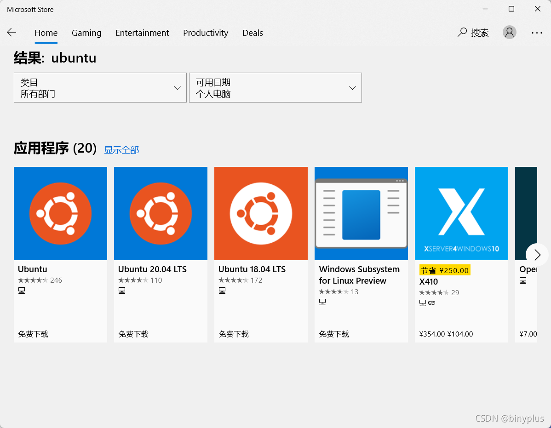Open the three-dot more options menu
Screen dimensions: 551x428
(537, 33)
